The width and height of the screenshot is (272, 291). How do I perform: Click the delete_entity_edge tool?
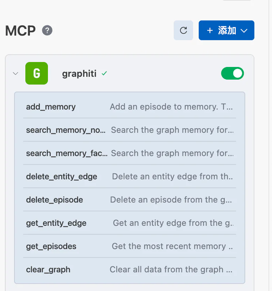coord(62,177)
